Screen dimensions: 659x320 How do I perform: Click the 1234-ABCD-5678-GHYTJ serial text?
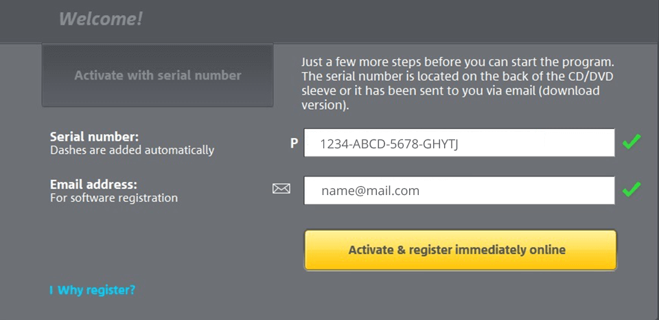tap(389, 144)
